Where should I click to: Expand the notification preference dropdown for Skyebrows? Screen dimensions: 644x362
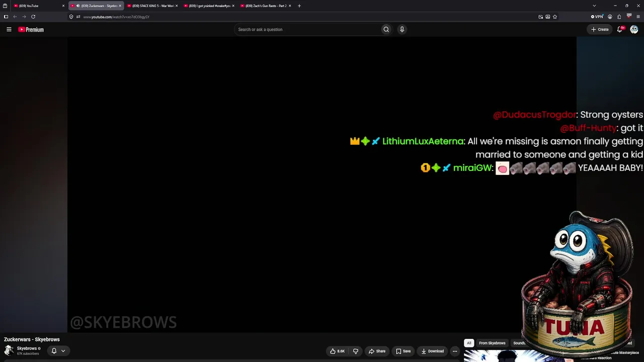63,351
